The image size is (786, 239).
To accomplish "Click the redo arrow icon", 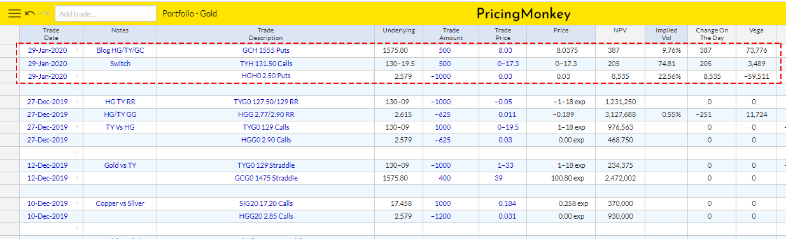I will coord(45,13).
